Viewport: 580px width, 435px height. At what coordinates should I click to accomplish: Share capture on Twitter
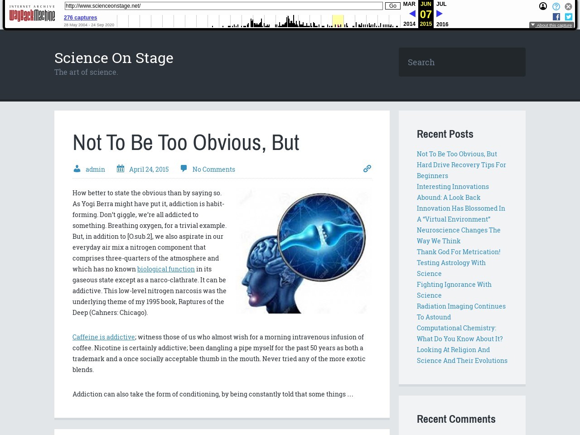click(x=568, y=17)
